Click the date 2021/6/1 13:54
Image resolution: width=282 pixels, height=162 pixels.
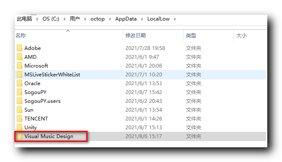(144, 110)
